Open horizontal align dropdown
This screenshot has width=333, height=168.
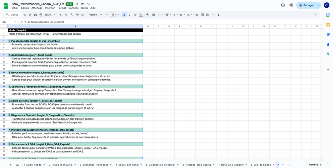tap(168, 15)
